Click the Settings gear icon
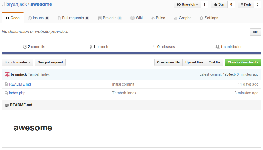Viewport: 263px width, 150px height. coord(201,18)
